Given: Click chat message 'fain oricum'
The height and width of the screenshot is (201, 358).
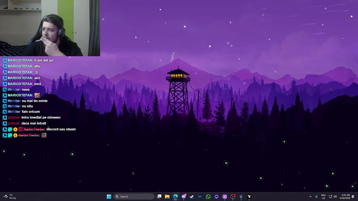Looking at the screenshot, I should click(x=31, y=112).
